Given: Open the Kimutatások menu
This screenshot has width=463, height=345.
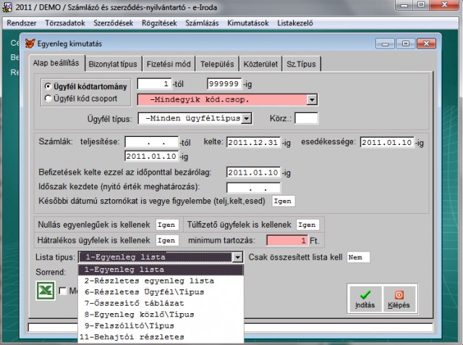Looking at the screenshot, I should (247, 22).
